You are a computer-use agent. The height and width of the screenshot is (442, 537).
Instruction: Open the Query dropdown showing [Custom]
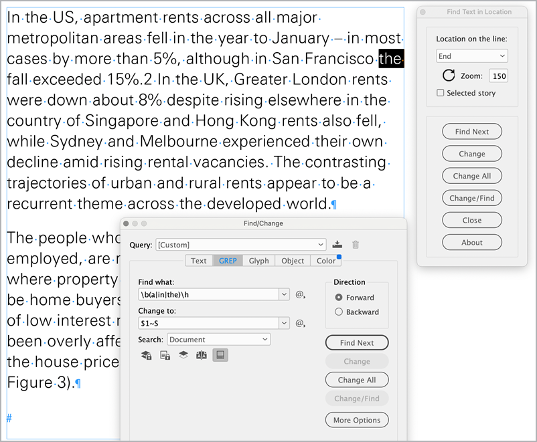pos(240,245)
